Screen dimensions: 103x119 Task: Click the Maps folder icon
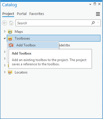(x=10, y=32)
